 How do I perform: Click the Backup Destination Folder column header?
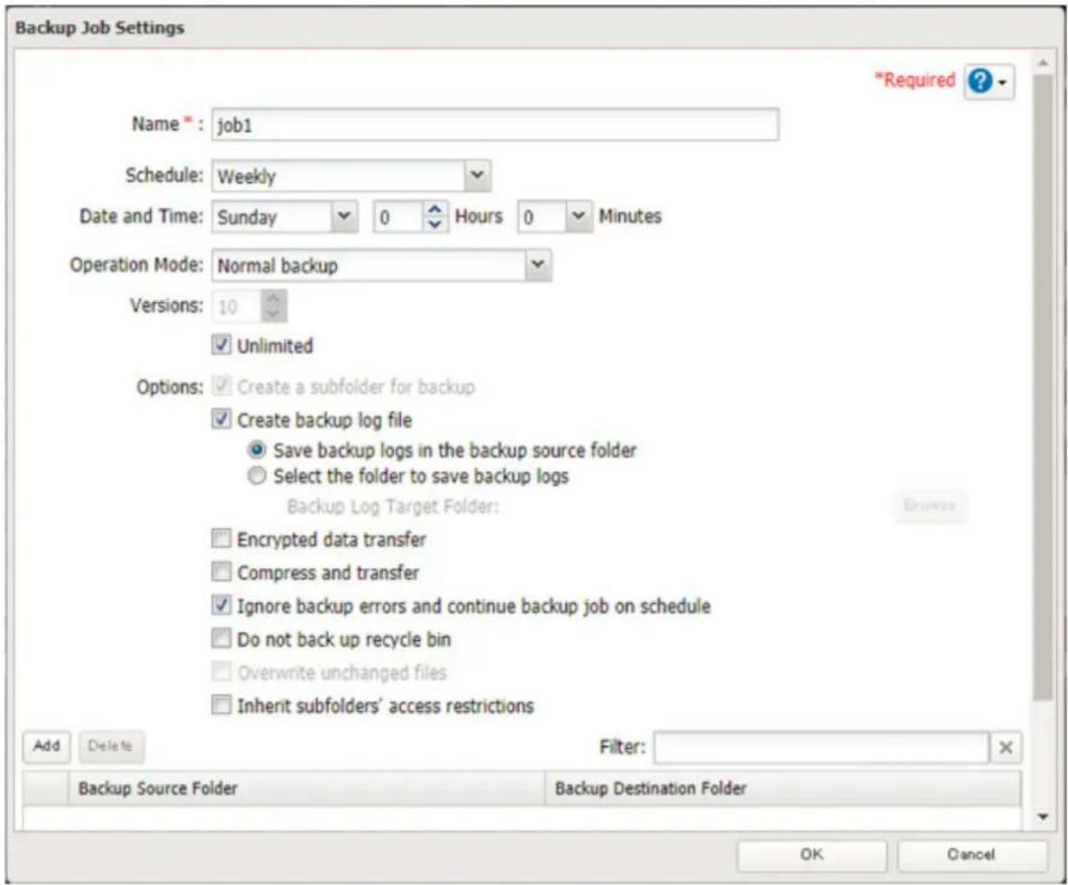pyautogui.click(x=782, y=789)
